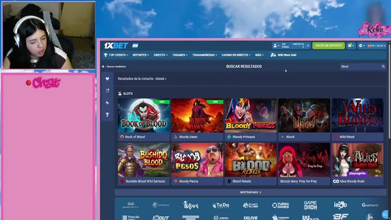
Task: Open the live support headset chat button
Action: click(x=385, y=214)
